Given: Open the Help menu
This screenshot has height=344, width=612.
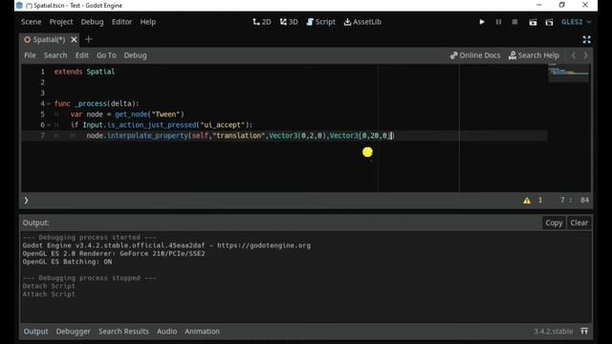Looking at the screenshot, I should [148, 22].
